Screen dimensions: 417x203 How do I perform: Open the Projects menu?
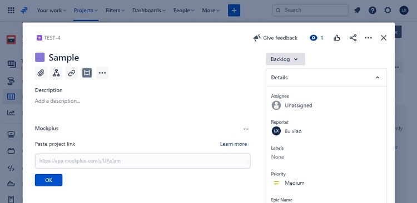86,11
